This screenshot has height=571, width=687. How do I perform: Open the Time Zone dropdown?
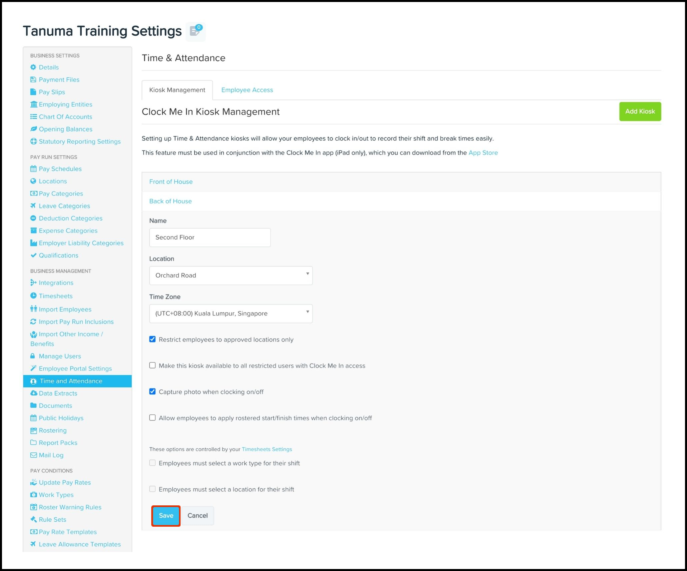[231, 313]
